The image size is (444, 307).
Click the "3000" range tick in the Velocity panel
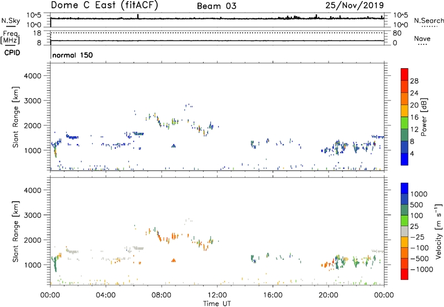[x=33, y=215]
